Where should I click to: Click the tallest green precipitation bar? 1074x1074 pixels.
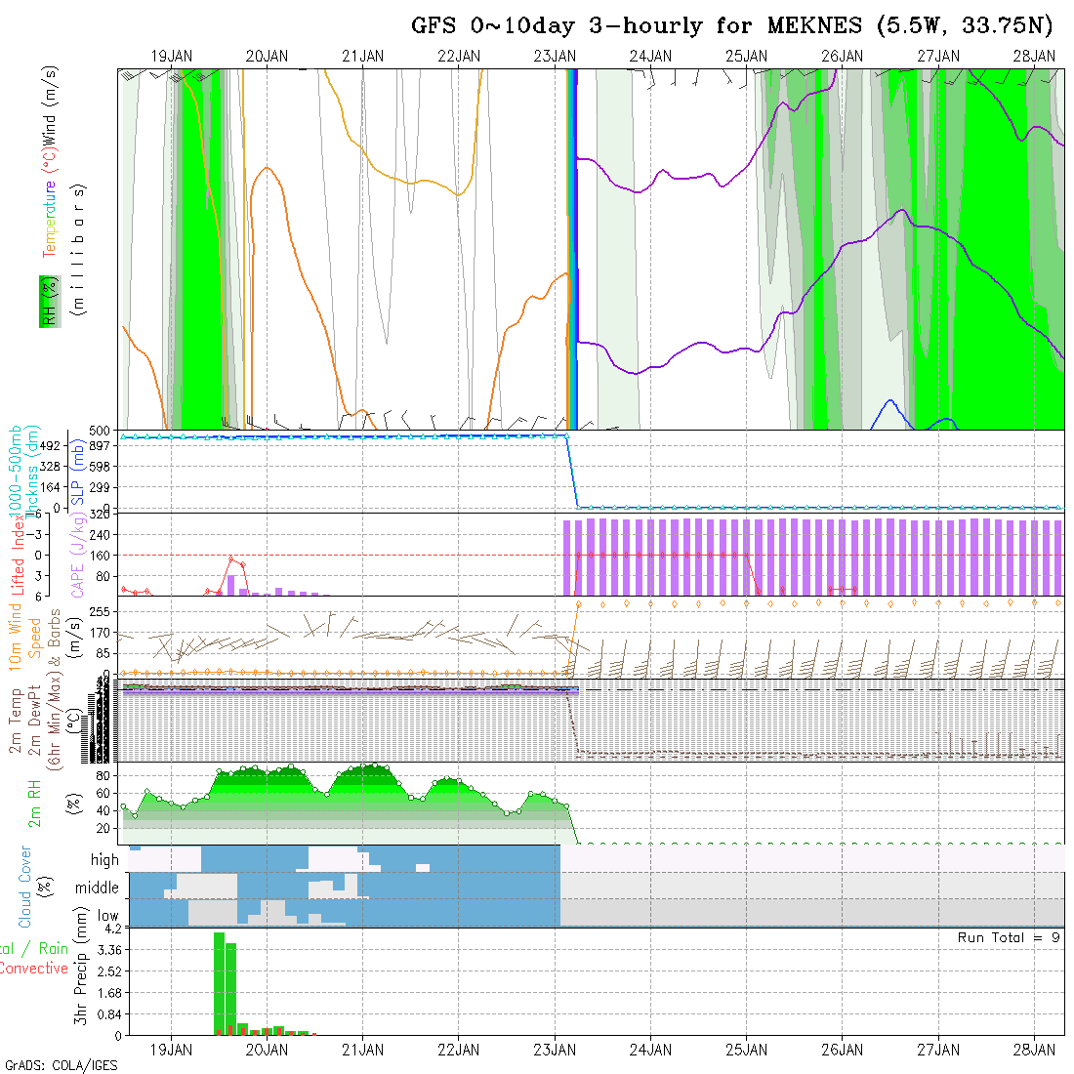click(219, 981)
